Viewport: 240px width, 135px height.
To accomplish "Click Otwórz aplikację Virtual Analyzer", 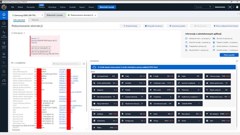I will point(226,26).
